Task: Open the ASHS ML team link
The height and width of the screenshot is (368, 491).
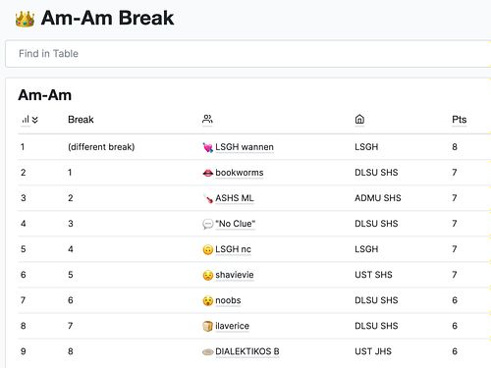Action: (235, 198)
